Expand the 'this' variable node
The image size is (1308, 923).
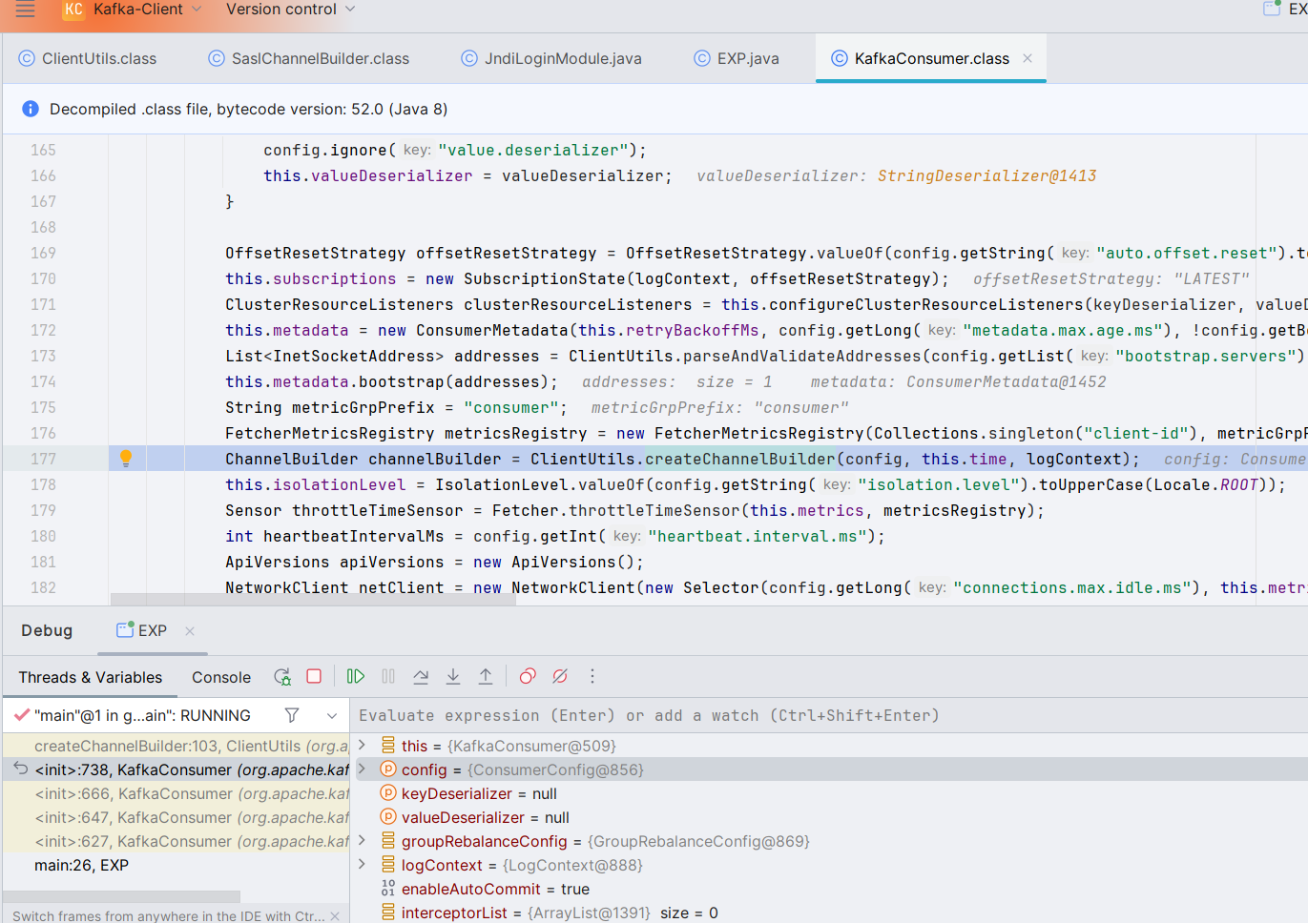pos(362,745)
